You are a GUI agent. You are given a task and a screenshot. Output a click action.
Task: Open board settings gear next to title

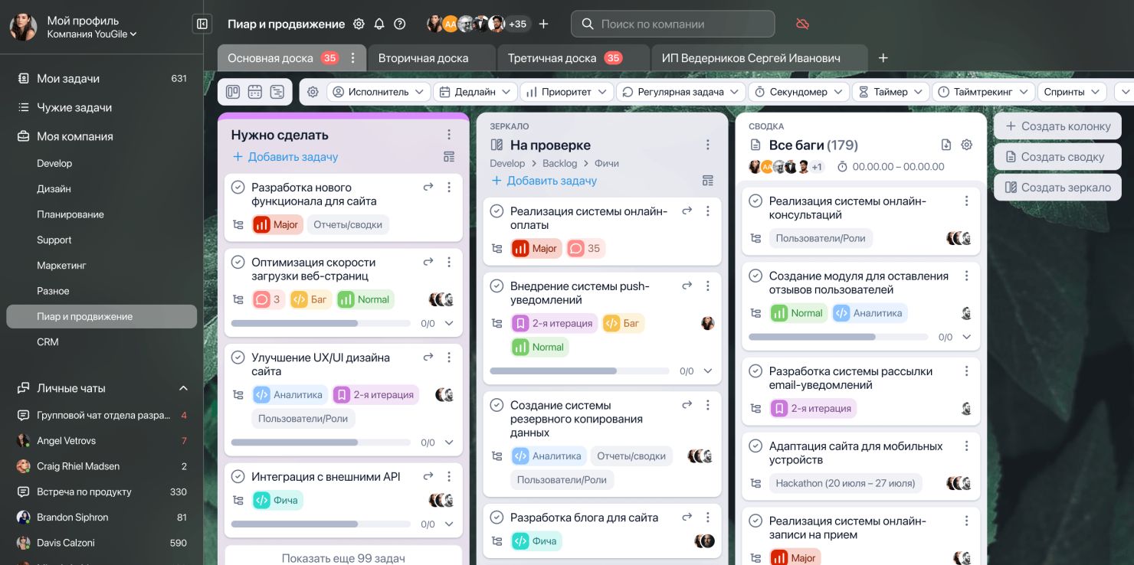point(359,24)
